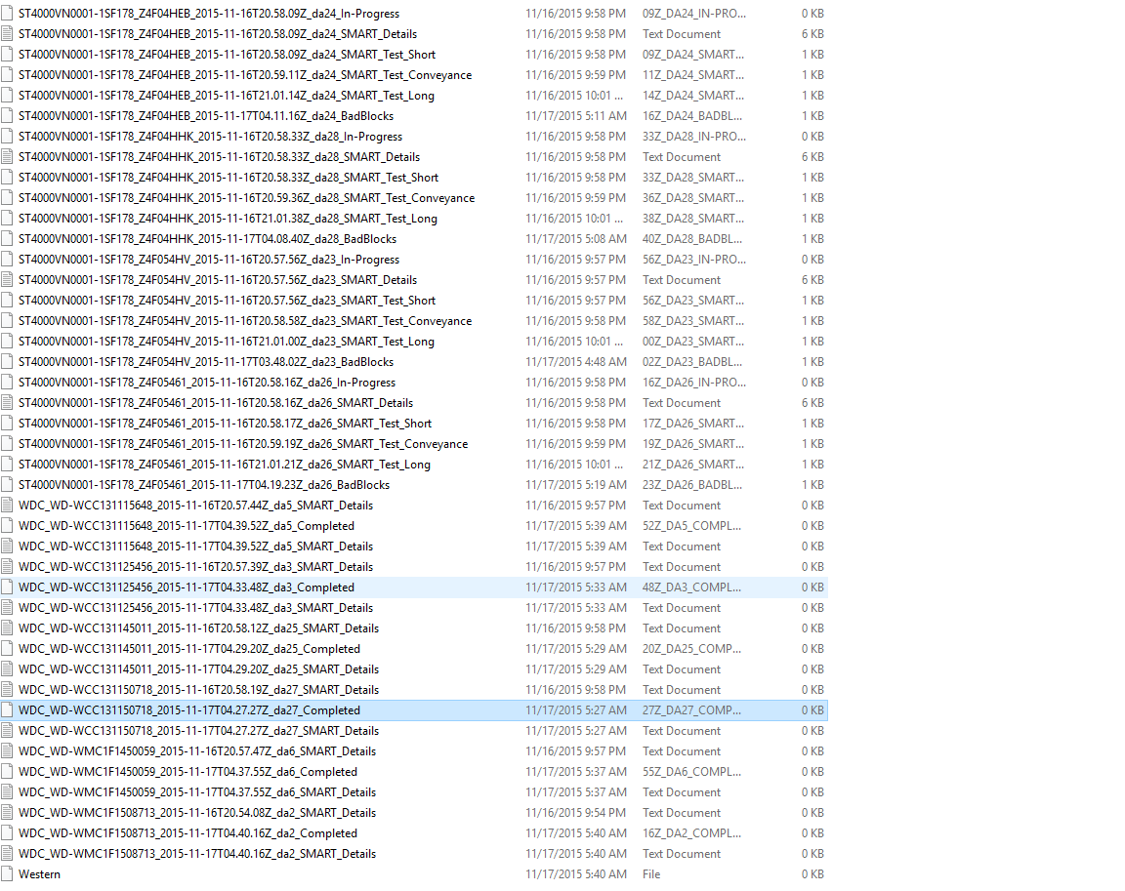Screen dimensions: 1125x891
Task: Click the file icon next to da23_SMART_Test_Conveyance
Action: [x=7, y=320]
